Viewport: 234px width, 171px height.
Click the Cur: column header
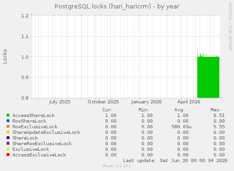pos(107,110)
